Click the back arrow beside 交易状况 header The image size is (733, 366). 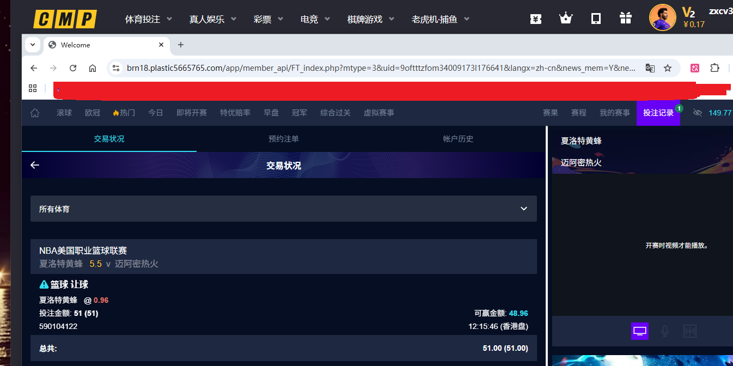pyautogui.click(x=35, y=165)
